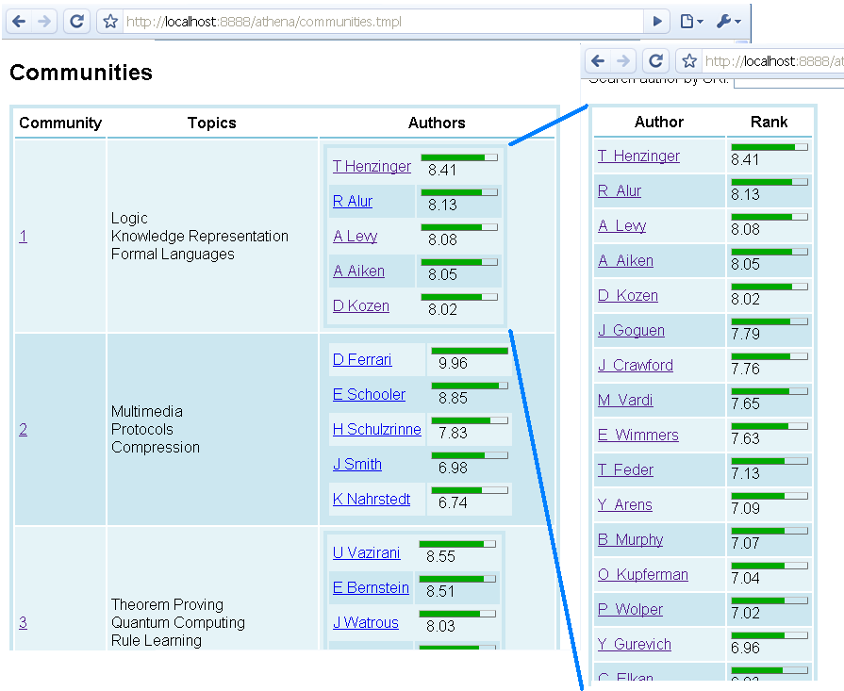Open the D Ferrari author link

362,359
